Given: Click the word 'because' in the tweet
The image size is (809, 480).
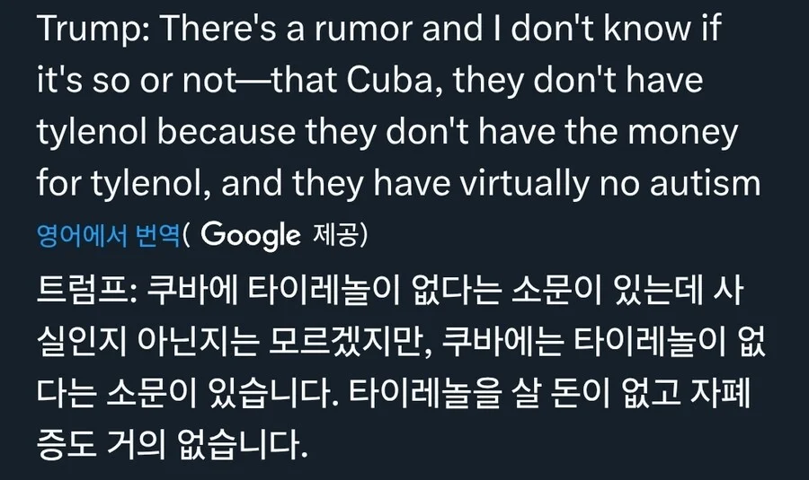Looking at the screenshot, I should click(x=236, y=133).
